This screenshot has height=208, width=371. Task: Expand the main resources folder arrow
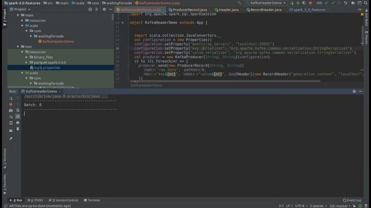(x=22, y=21)
